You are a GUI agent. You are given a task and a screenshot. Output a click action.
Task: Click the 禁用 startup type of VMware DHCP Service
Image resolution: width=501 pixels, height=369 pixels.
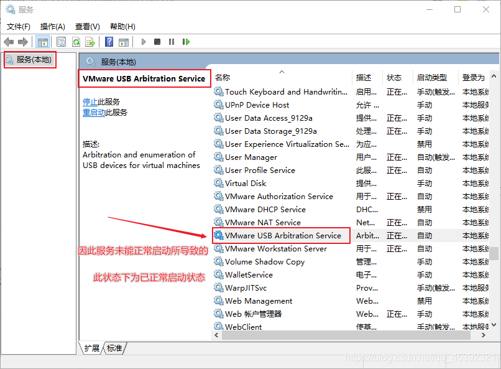[425, 210]
